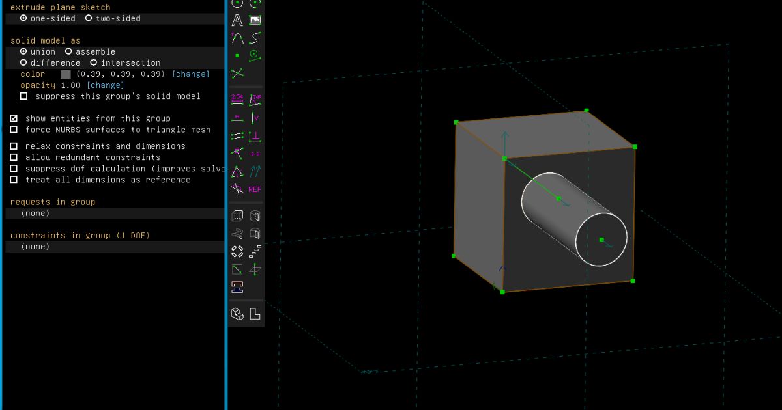Apply same orientation constraint (twin arrows)
782x410 pixels.
coord(255,172)
